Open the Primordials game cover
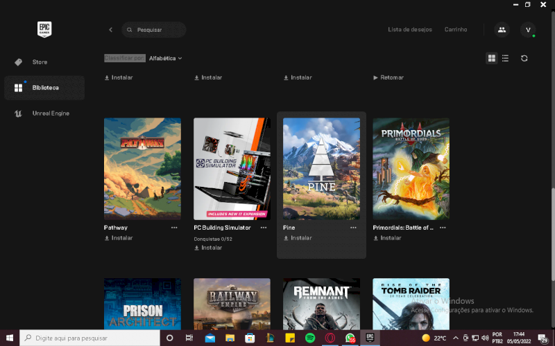555x346 pixels. (411, 169)
